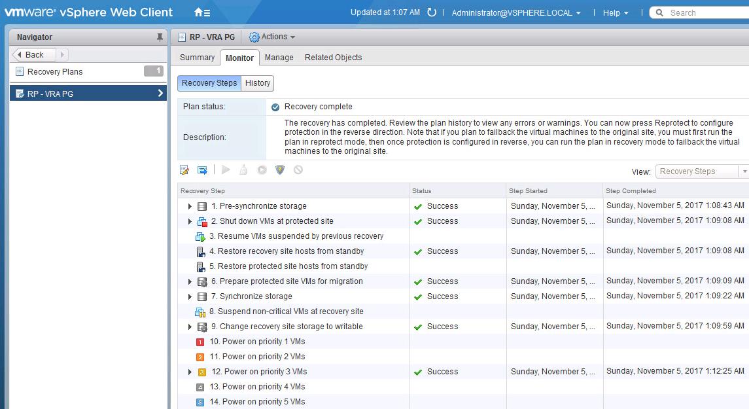The width and height of the screenshot is (749, 409).
Task: Select the Recovery Steps sub-tab
Action: pyautogui.click(x=209, y=83)
